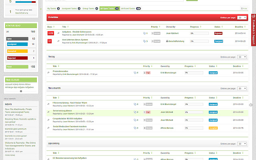
Task: Change priority dropdown for Promotioncodes task
Action: (148, 73)
